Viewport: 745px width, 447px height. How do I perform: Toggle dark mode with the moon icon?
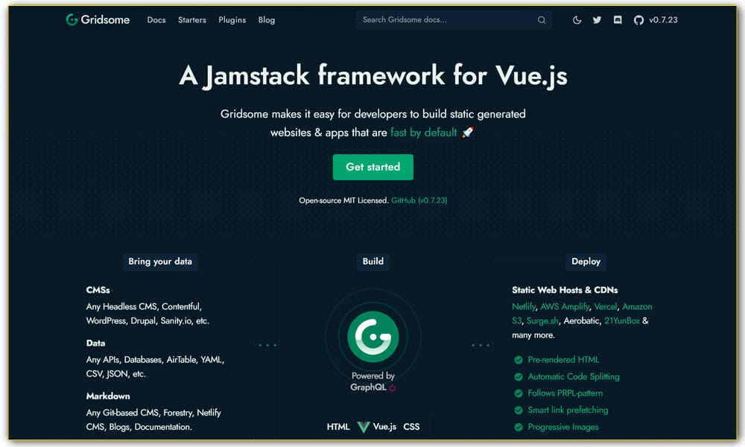[x=577, y=20]
